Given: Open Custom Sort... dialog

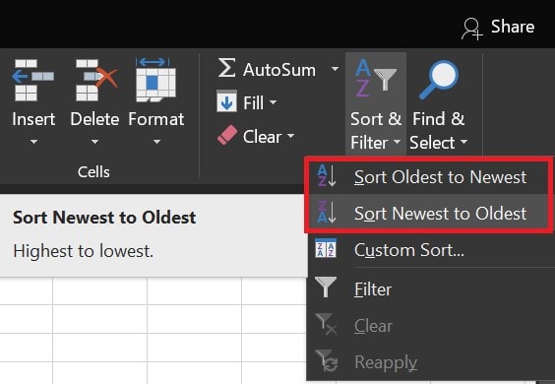Looking at the screenshot, I should click(x=431, y=250).
